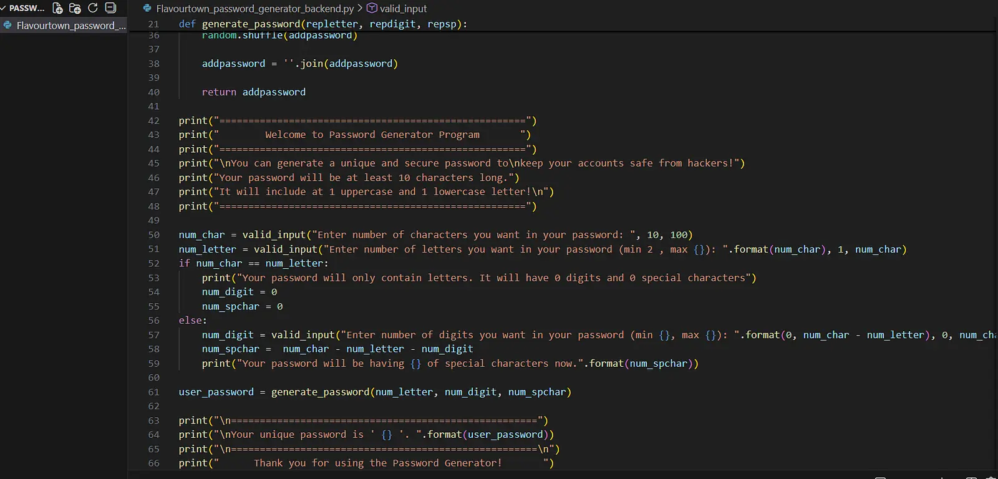Place cursor on return addpassword statement
Viewport: 998px width, 479px height.
(x=253, y=92)
